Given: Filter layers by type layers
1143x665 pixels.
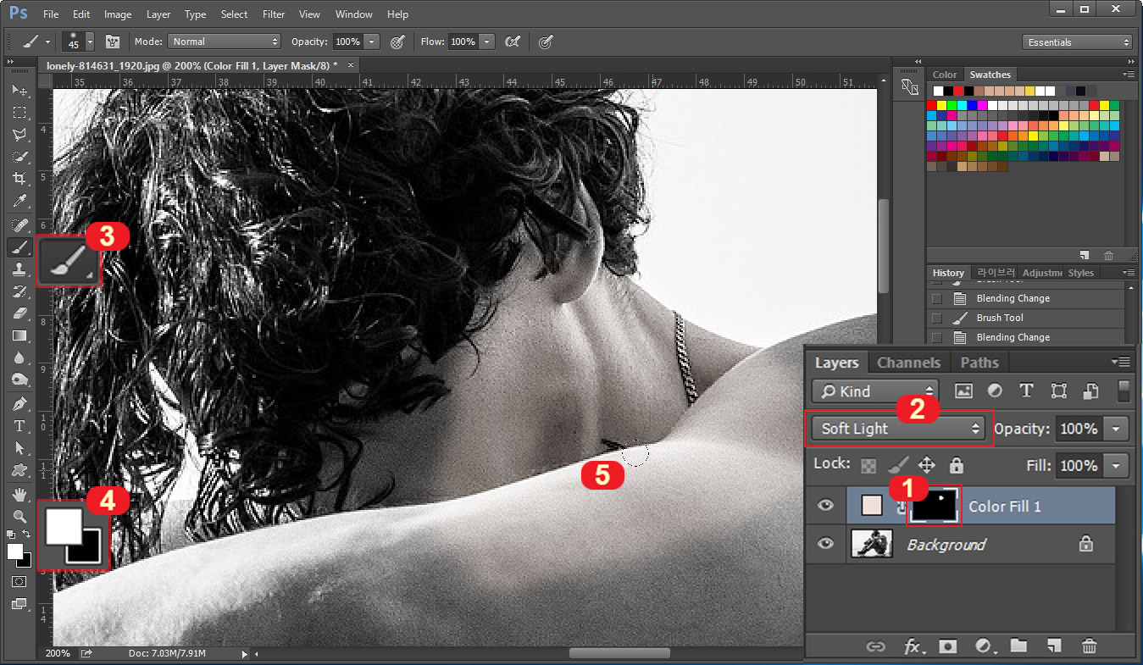Looking at the screenshot, I should coord(1026,391).
